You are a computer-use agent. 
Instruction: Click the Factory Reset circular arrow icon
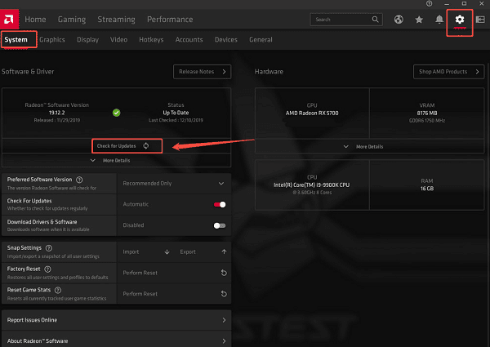[223, 273]
